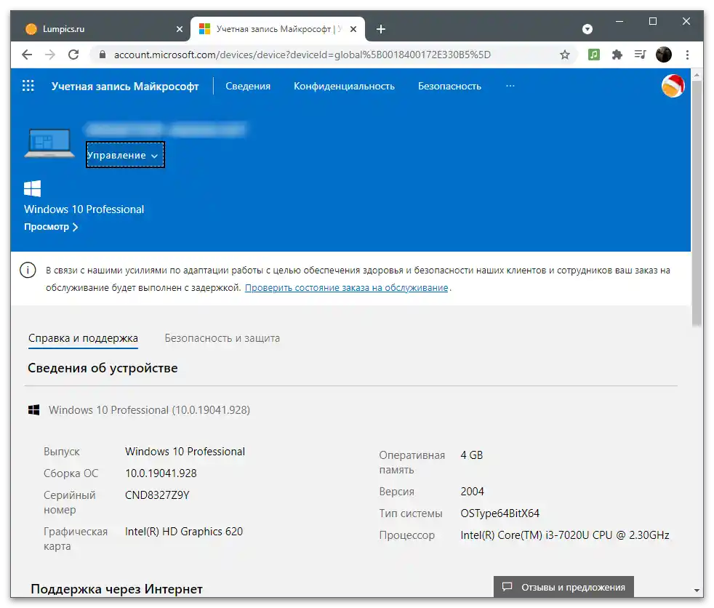Click the Выпуск value Windows 10 Professional
This screenshot has width=714, height=608.
point(185,452)
